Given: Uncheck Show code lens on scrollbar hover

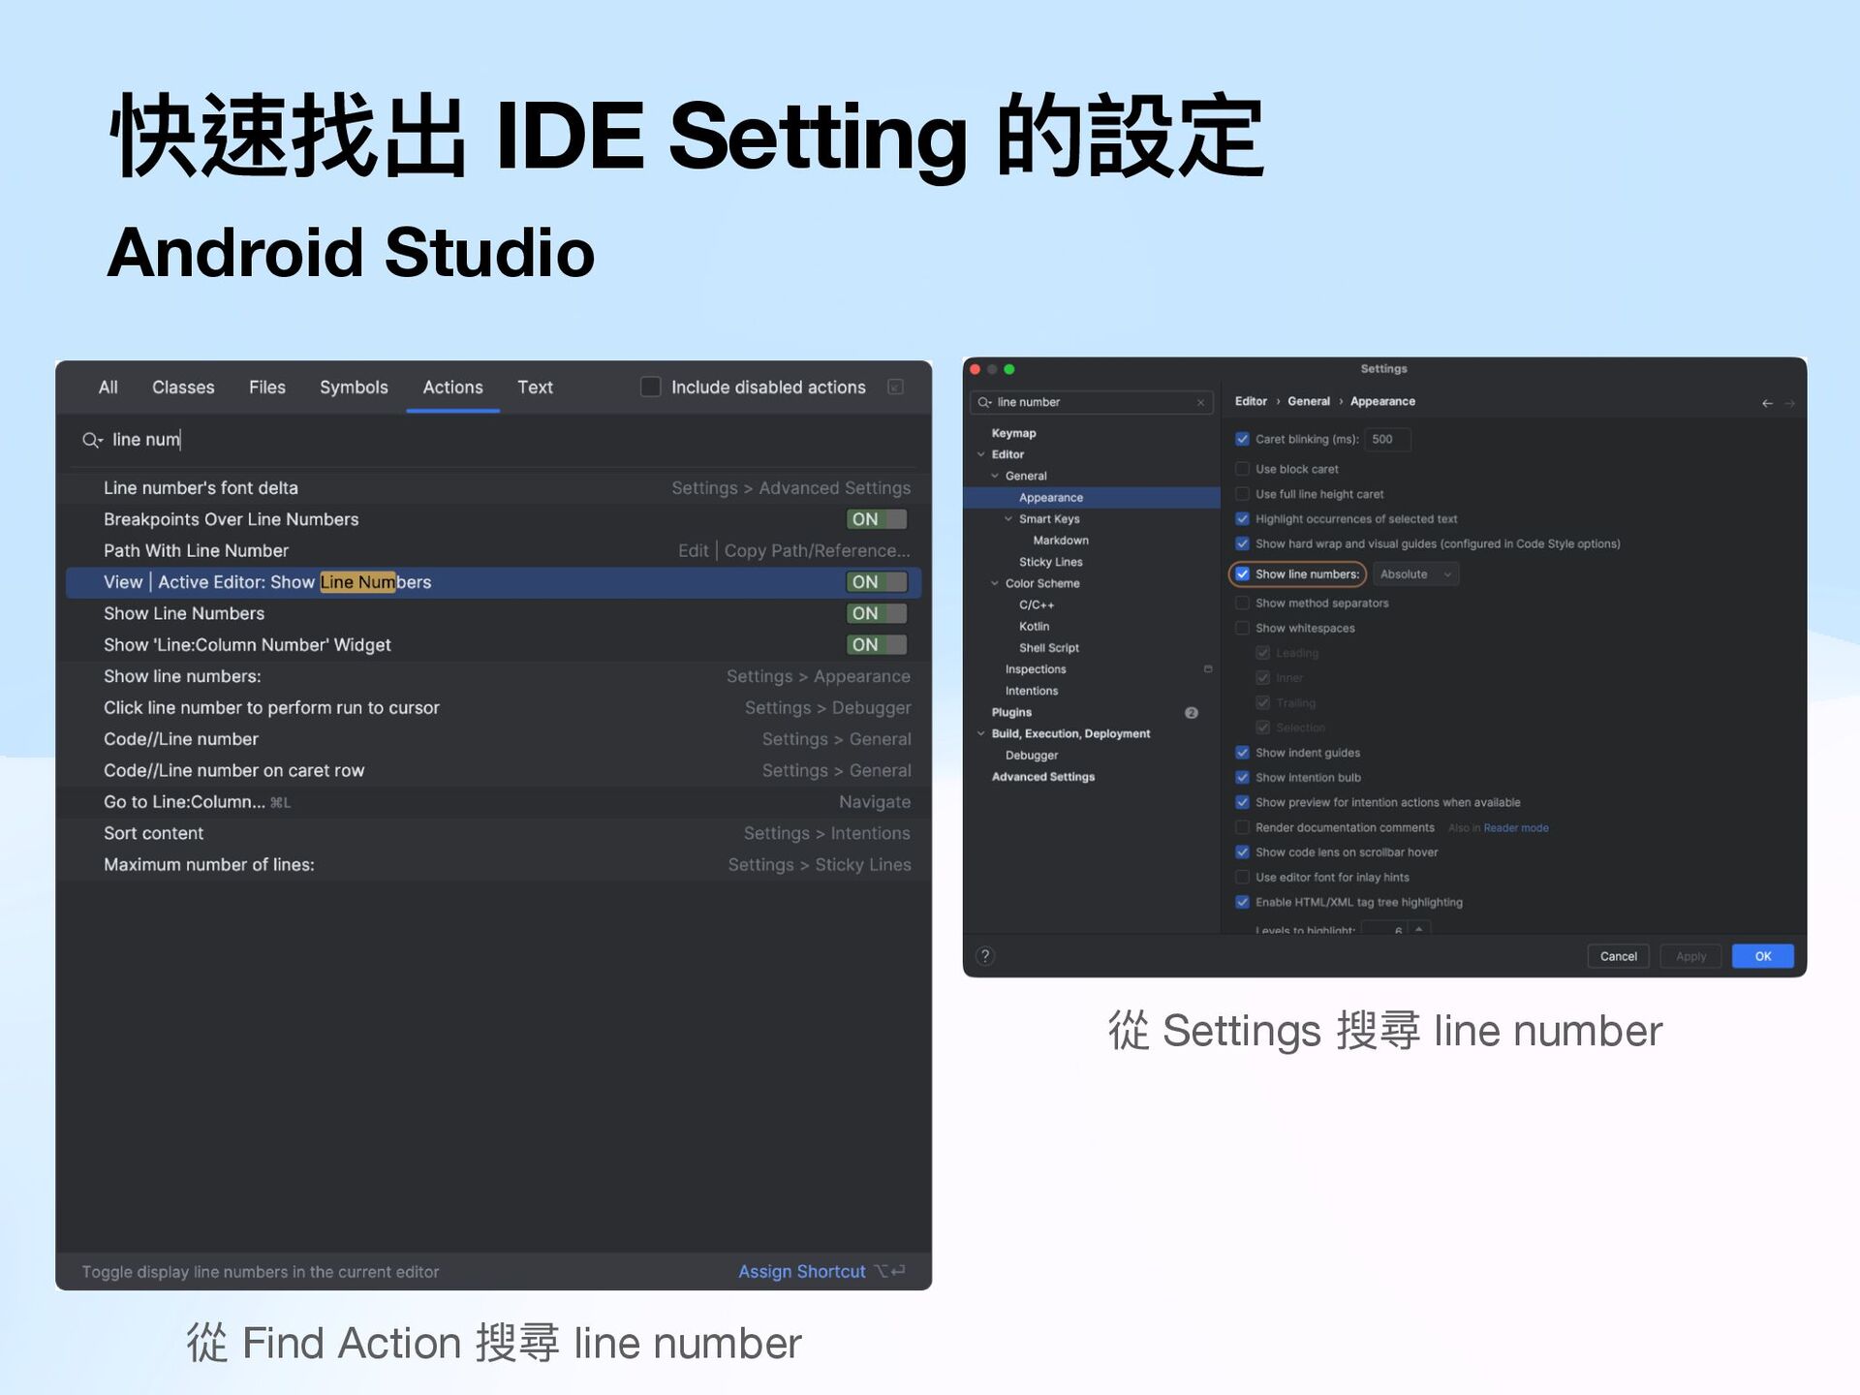Looking at the screenshot, I should [1242, 852].
